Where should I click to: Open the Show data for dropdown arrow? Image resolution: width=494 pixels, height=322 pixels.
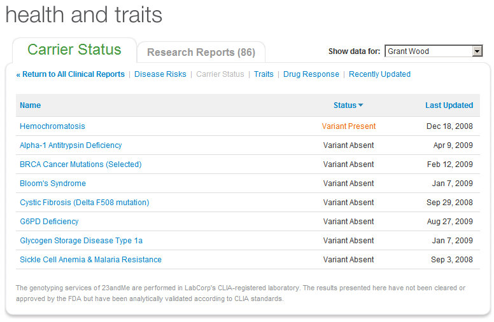click(477, 51)
